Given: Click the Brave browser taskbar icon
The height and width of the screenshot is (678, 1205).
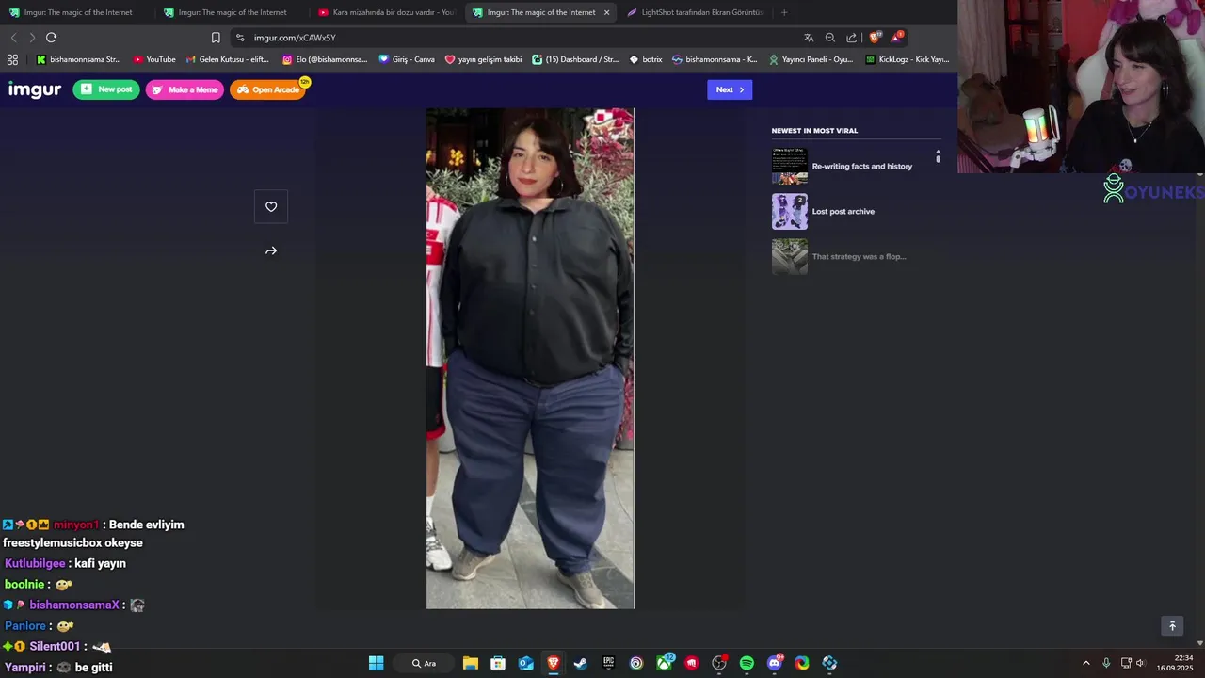Looking at the screenshot, I should click(554, 663).
